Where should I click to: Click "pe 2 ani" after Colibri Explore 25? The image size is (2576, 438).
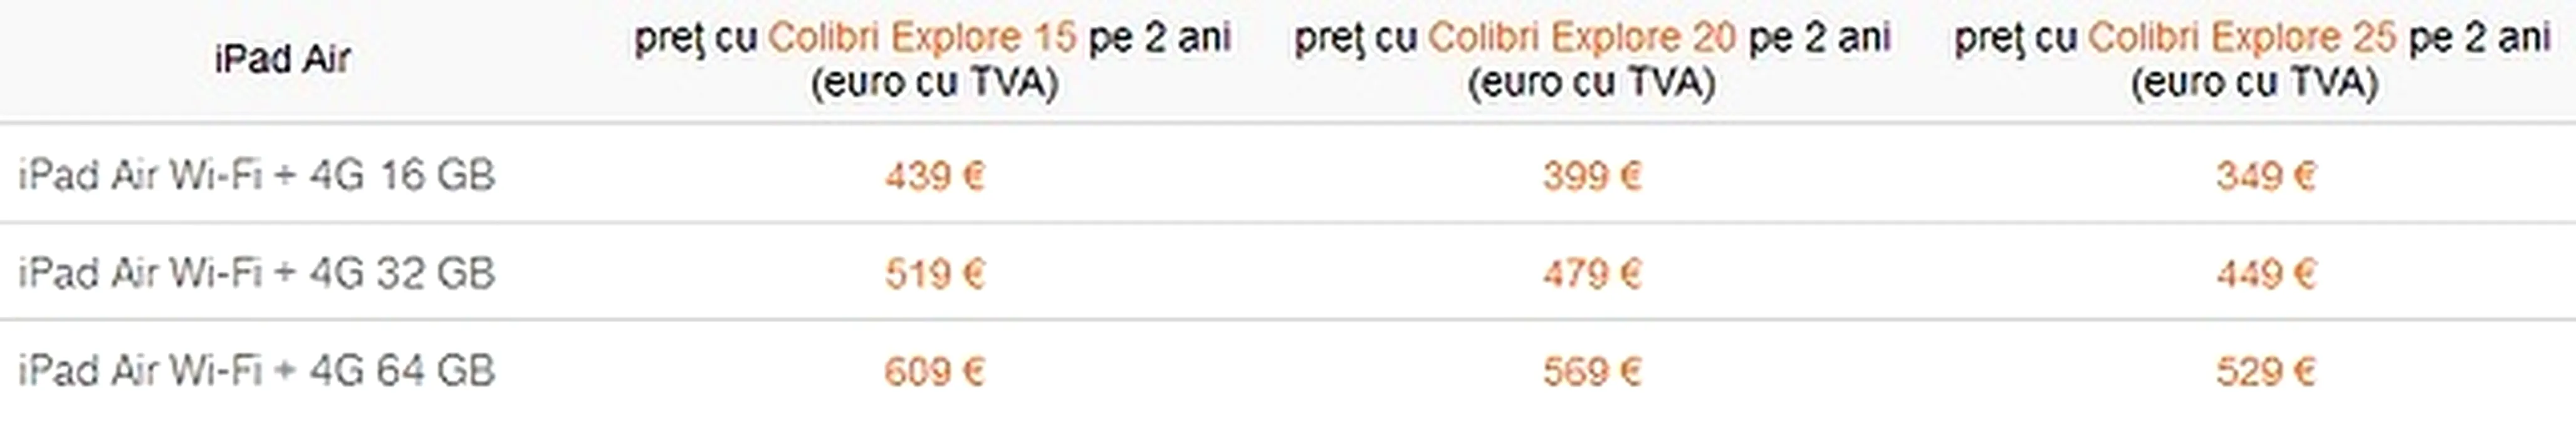(x=2480, y=38)
